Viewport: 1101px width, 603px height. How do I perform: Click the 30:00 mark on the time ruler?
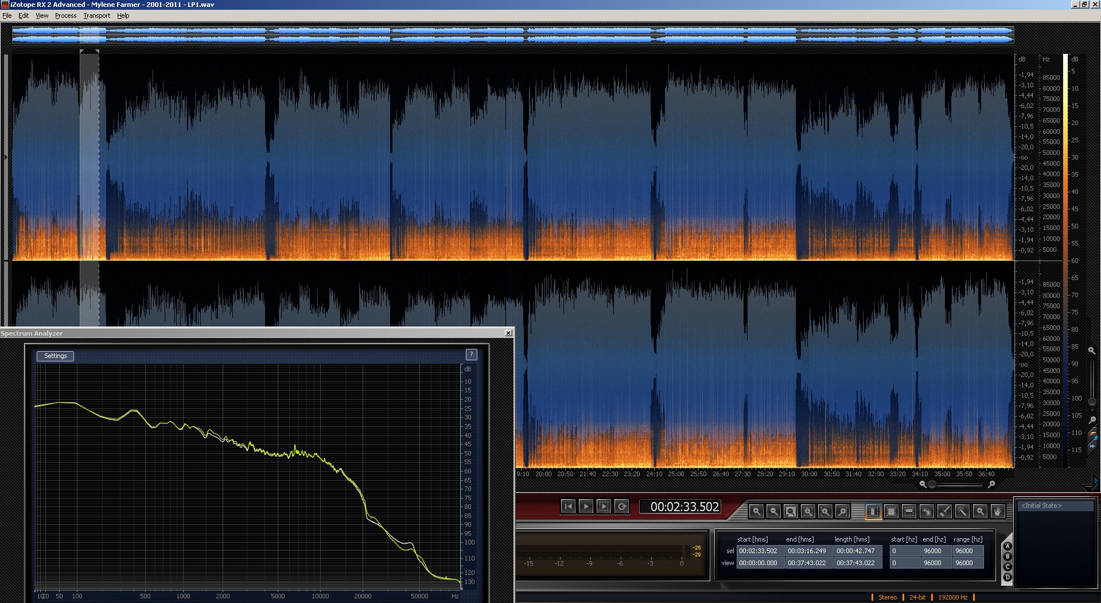coord(809,474)
